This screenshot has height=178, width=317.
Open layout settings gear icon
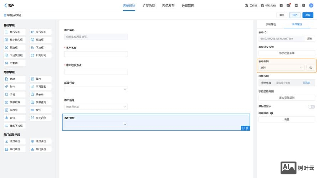pyautogui.click(x=311, y=68)
